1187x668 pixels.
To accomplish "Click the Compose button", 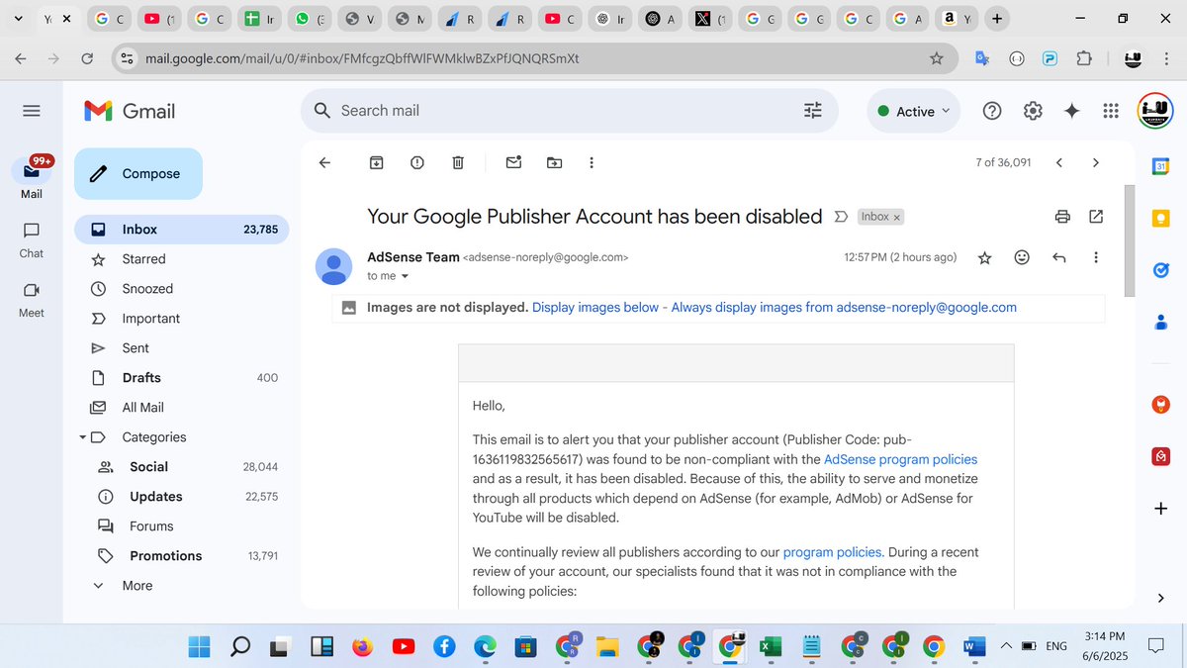I will (138, 173).
